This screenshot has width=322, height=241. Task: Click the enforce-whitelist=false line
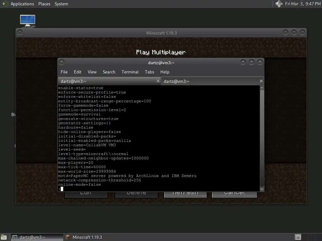87,97
